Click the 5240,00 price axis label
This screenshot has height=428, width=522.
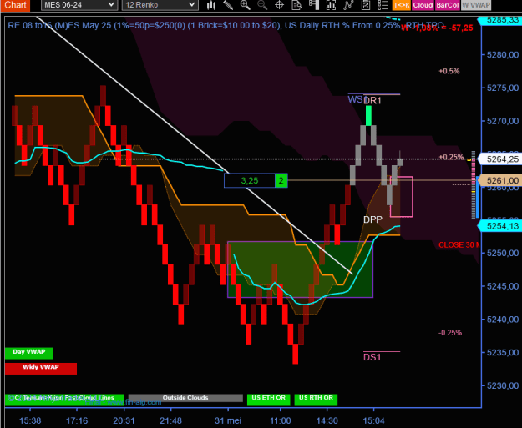pos(503,320)
